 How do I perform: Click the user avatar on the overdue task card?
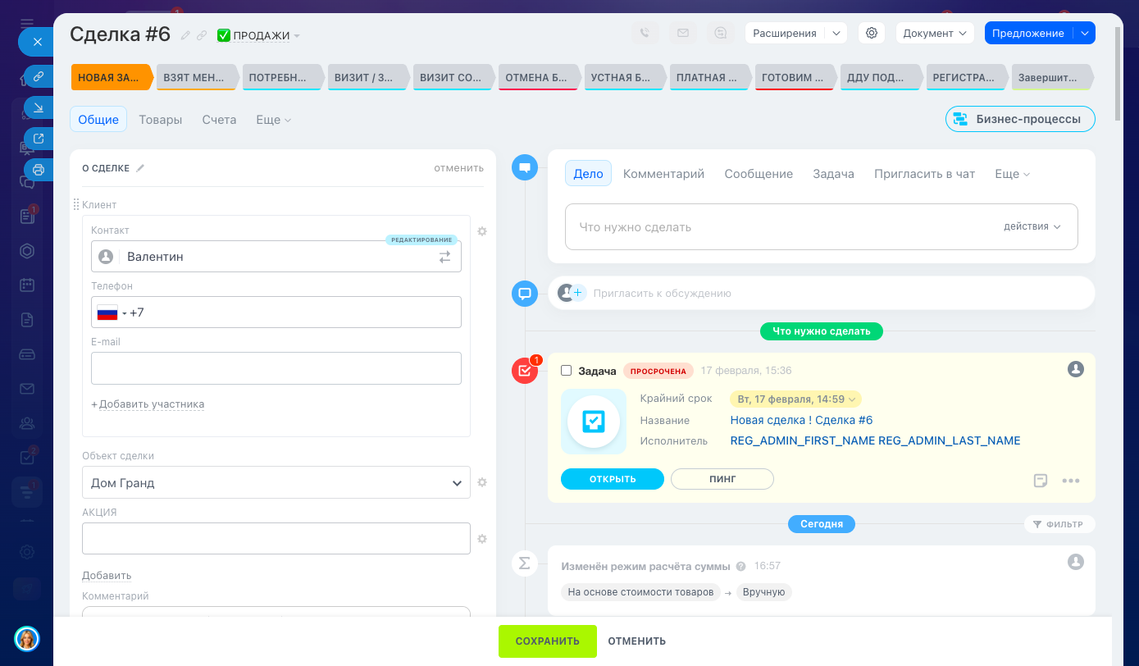point(1076,369)
